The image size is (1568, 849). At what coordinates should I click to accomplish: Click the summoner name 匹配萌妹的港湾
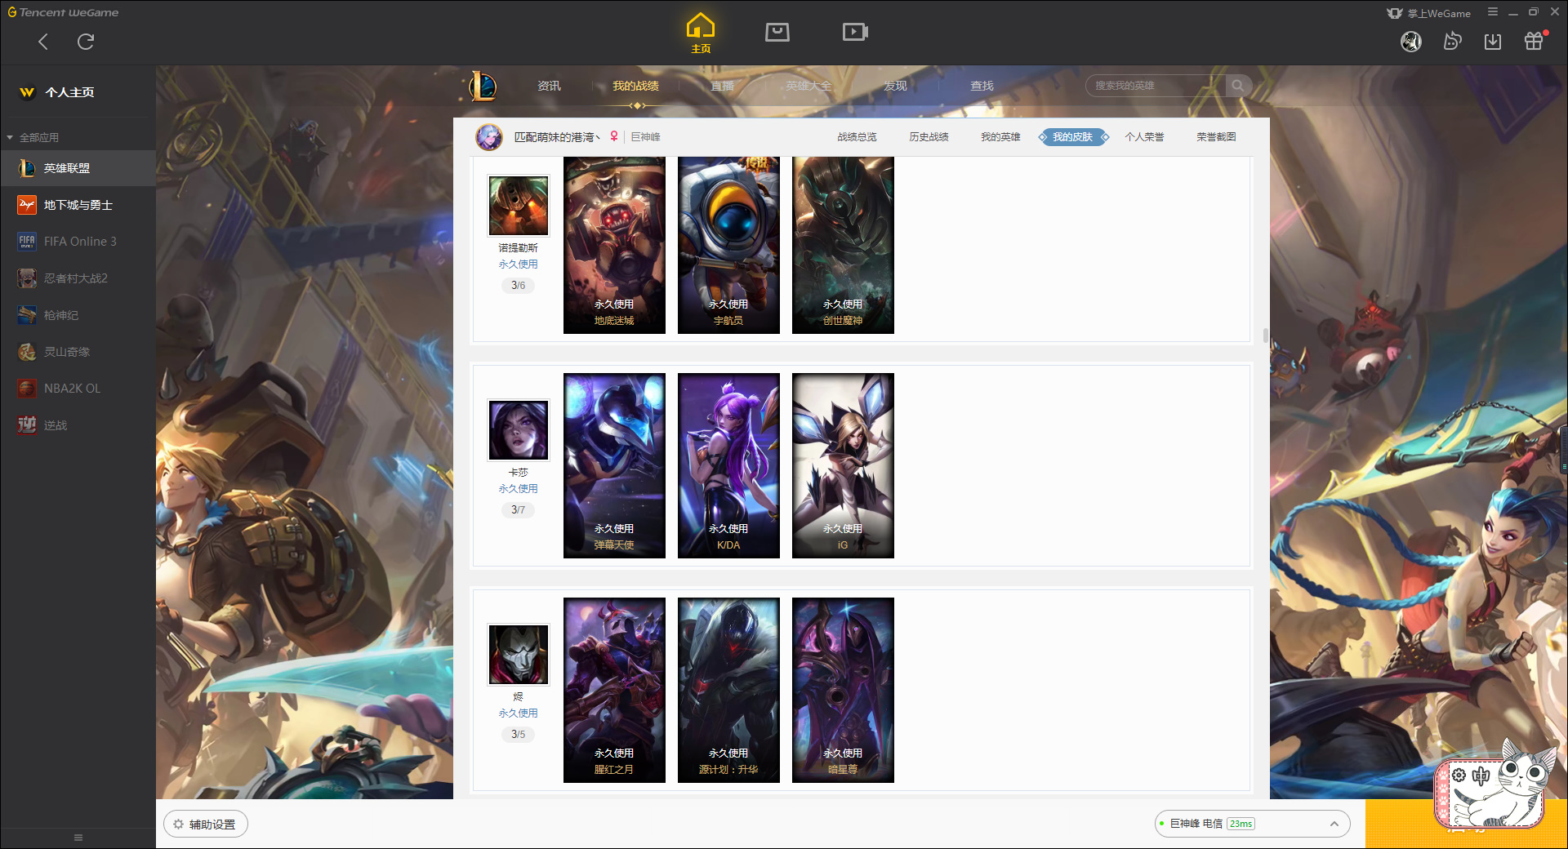(x=557, y=137)
